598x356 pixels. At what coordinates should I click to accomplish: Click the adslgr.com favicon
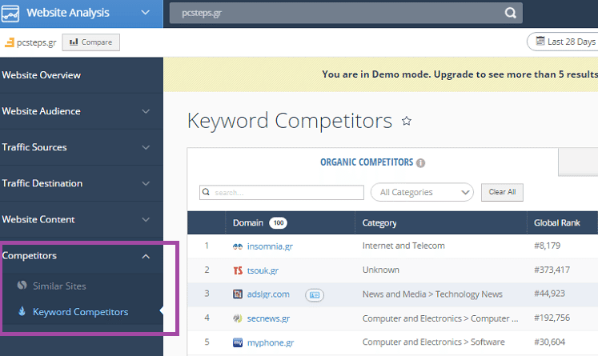[238, 294]
